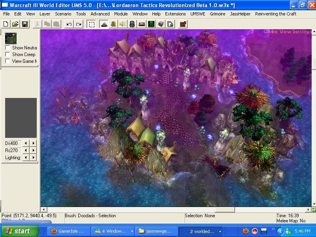Click the Game View Settings overlay text
The image size is (316, 237).
(x=288, y=32)
